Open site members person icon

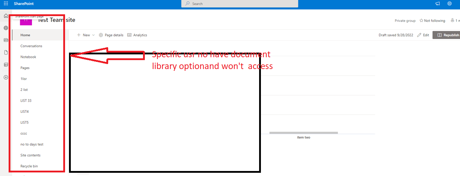tap(453, 21)
